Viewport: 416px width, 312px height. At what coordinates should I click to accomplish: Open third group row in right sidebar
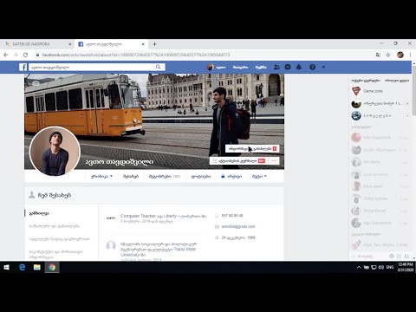380,115
